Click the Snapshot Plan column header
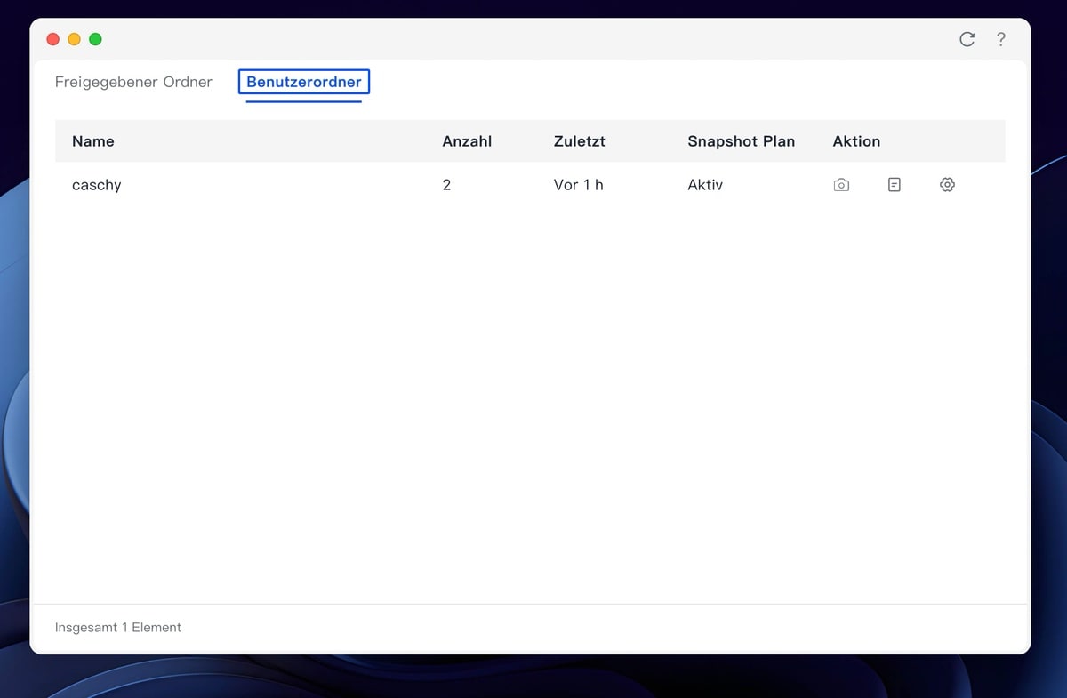Viewport: 1067px width, 698px height. [x=741, y=141]
